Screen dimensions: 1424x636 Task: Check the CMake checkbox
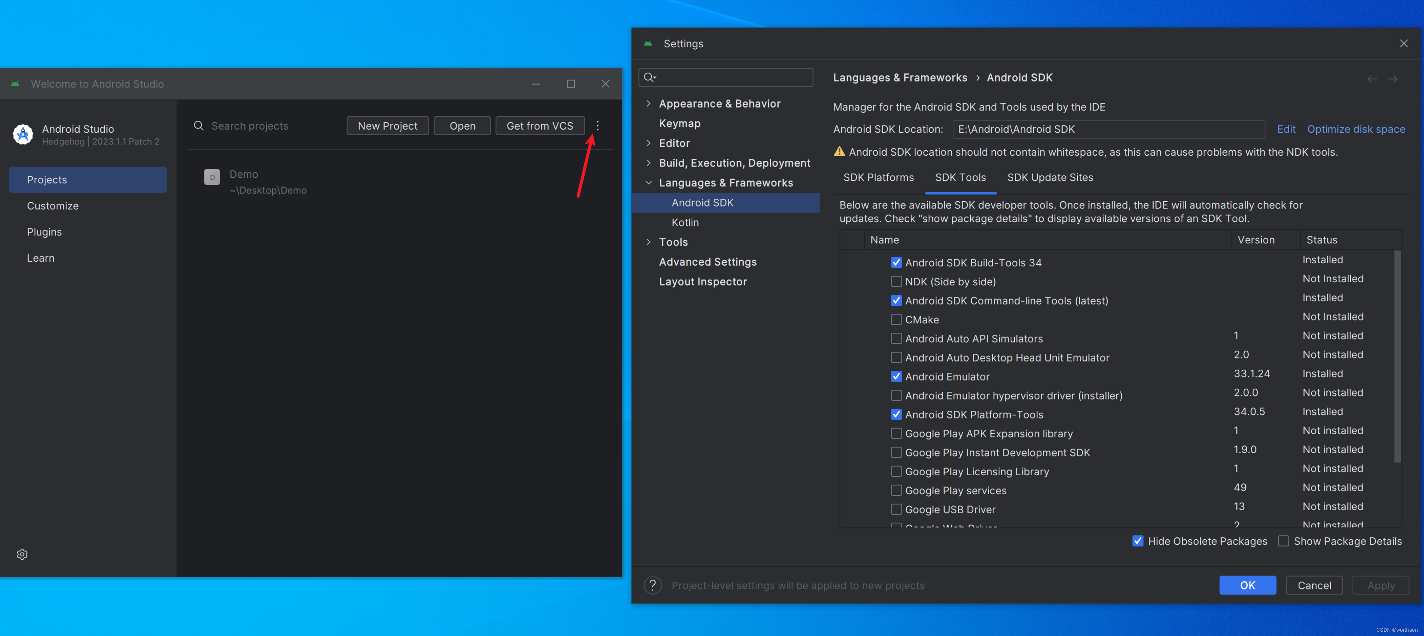[896, 320]
